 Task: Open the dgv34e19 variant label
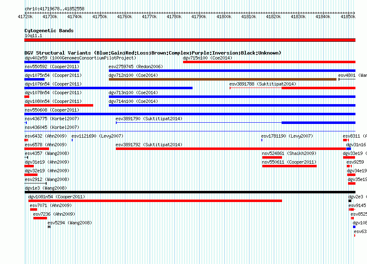[357, 171]
